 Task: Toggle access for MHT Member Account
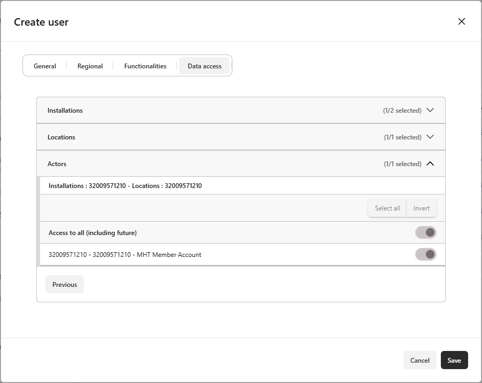[426, 254]
